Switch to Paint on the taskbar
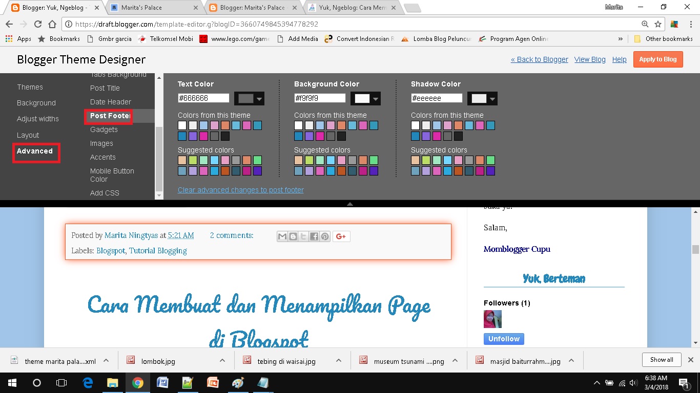The height and width of the screenshot is (393, 700). (238, 383)
